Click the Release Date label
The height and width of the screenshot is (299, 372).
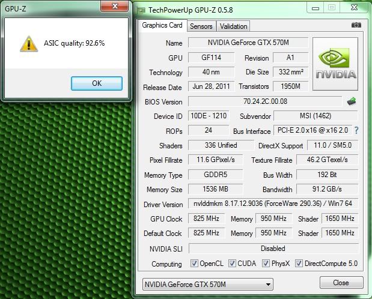[x=162, y=88]
